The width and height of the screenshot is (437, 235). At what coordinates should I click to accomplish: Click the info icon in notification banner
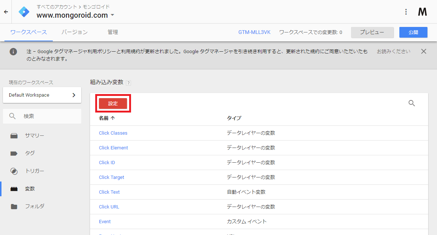(x=13, y=52)
